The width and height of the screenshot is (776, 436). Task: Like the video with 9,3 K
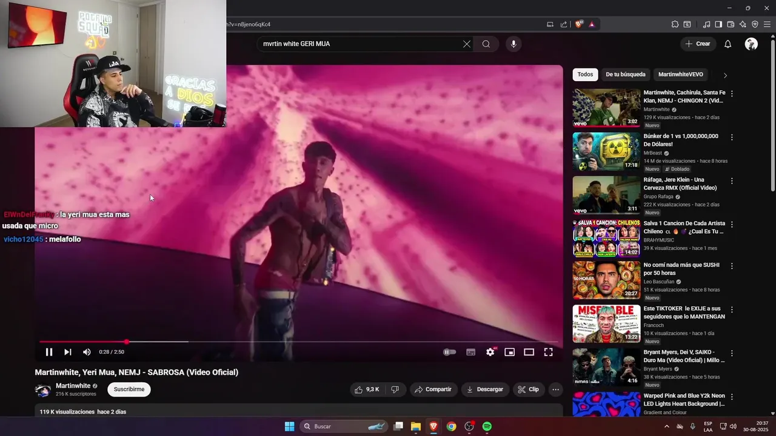click(367, 389)
